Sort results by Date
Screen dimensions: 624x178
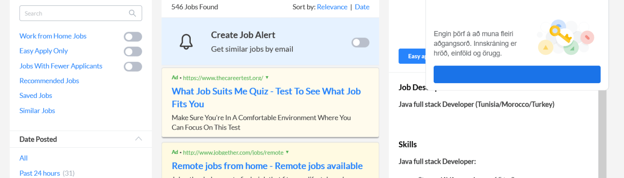(362, 7)
